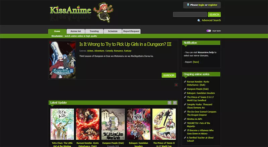Open Himitsu no AiPri link
This screenshot has width=268, height=147.
click(195, 119)
